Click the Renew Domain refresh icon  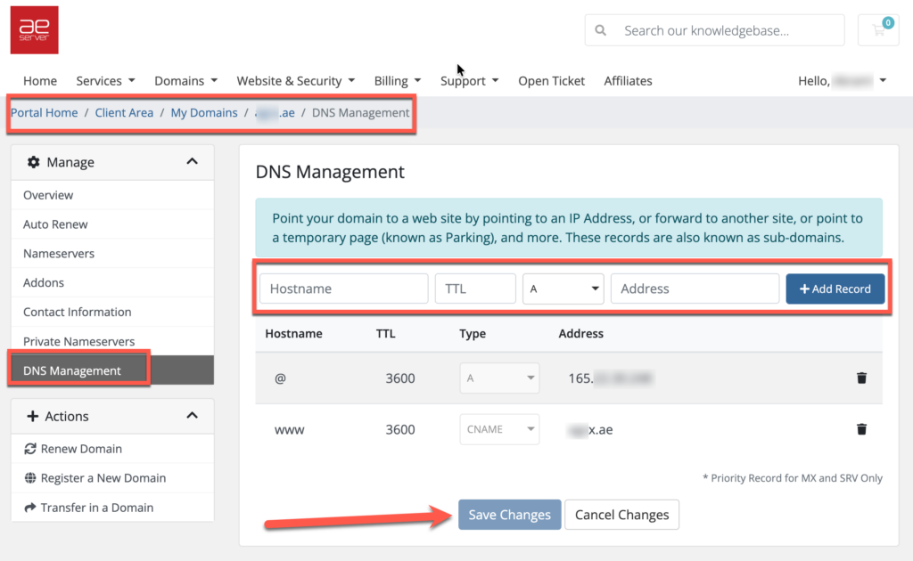[x=30, y=449]
